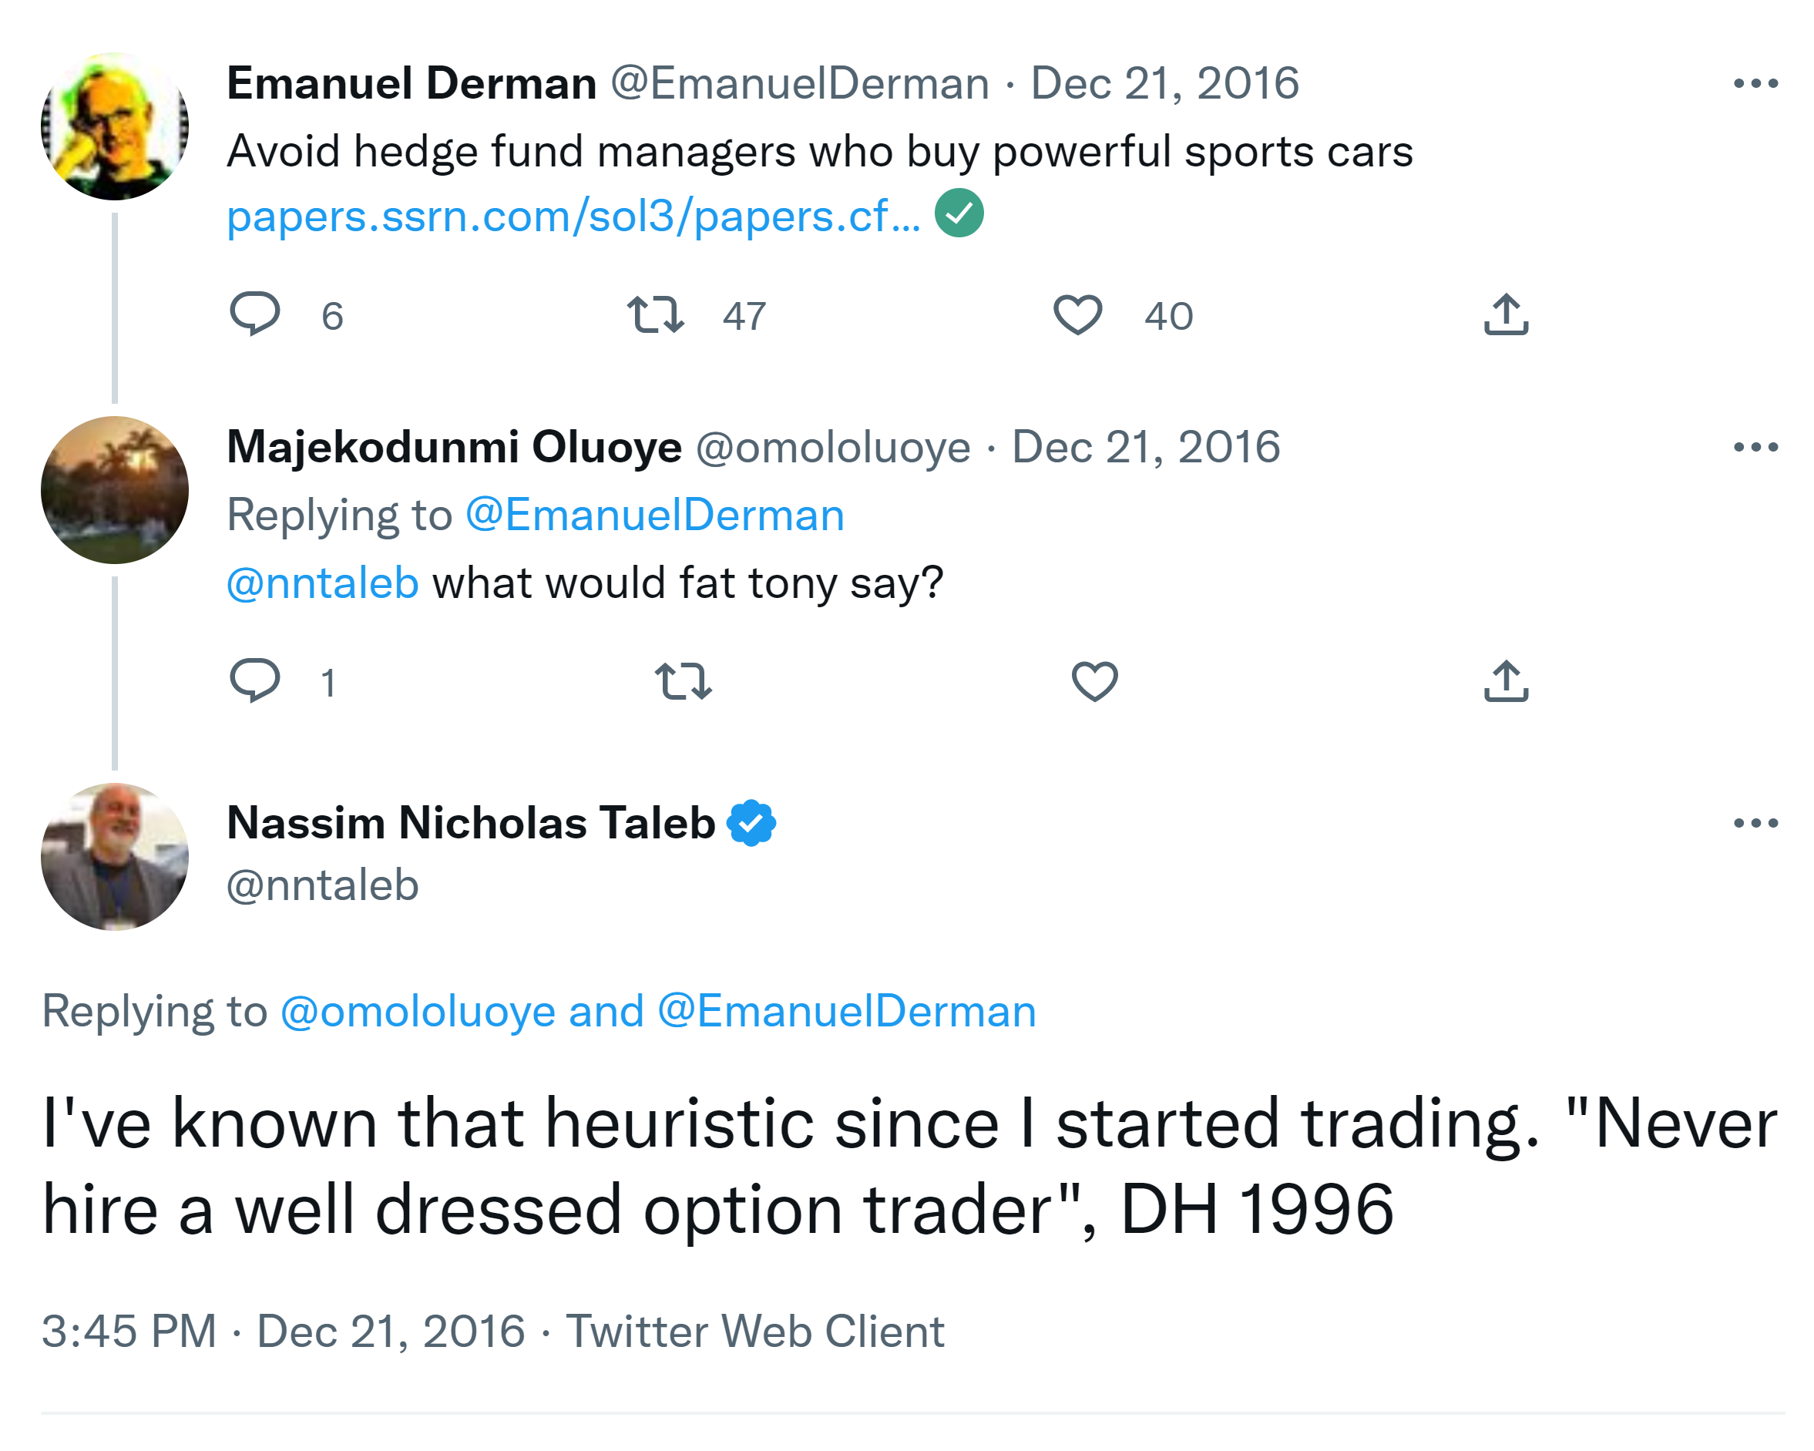Like Emanuel Derman's sports cars tweet

coord(1077,314)
